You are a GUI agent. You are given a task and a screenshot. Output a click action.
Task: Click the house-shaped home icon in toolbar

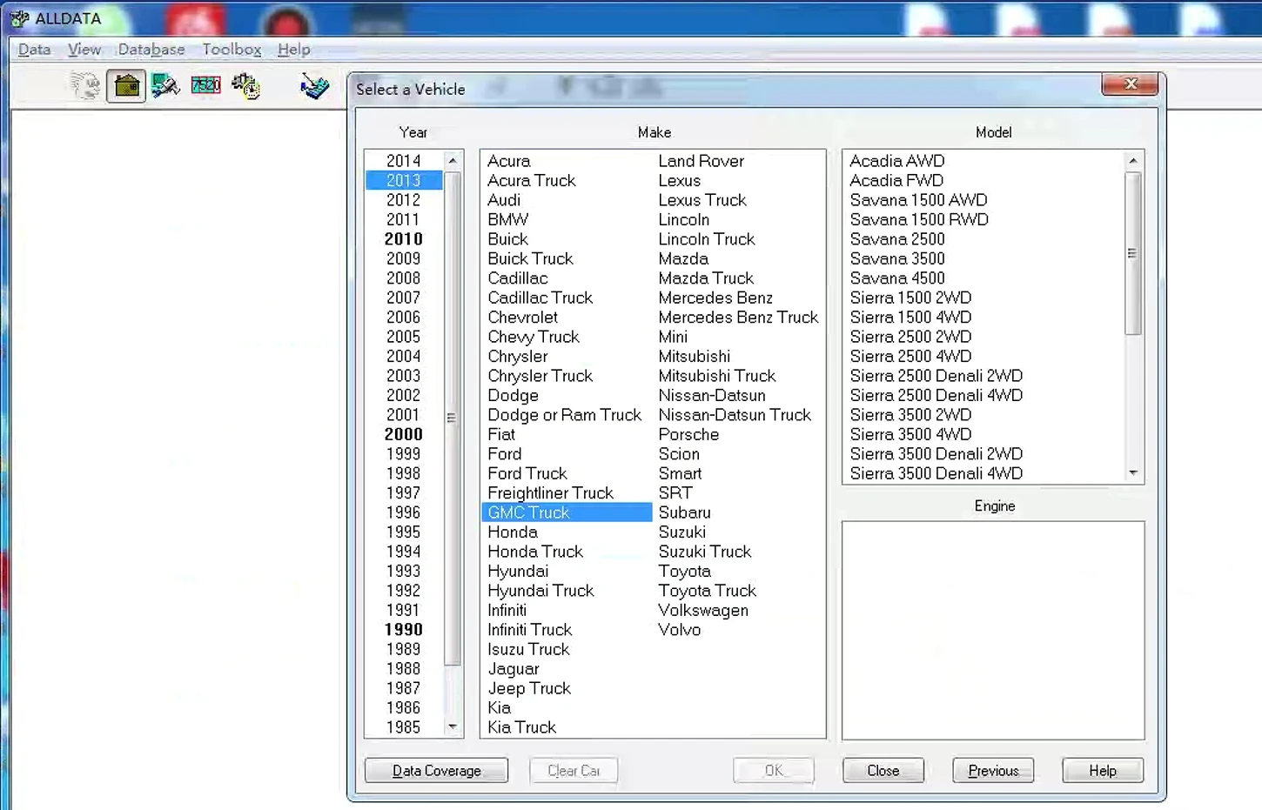point(126,86)
